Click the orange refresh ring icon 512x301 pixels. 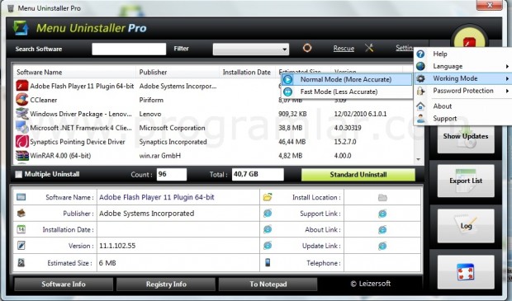tap(307, 48)
